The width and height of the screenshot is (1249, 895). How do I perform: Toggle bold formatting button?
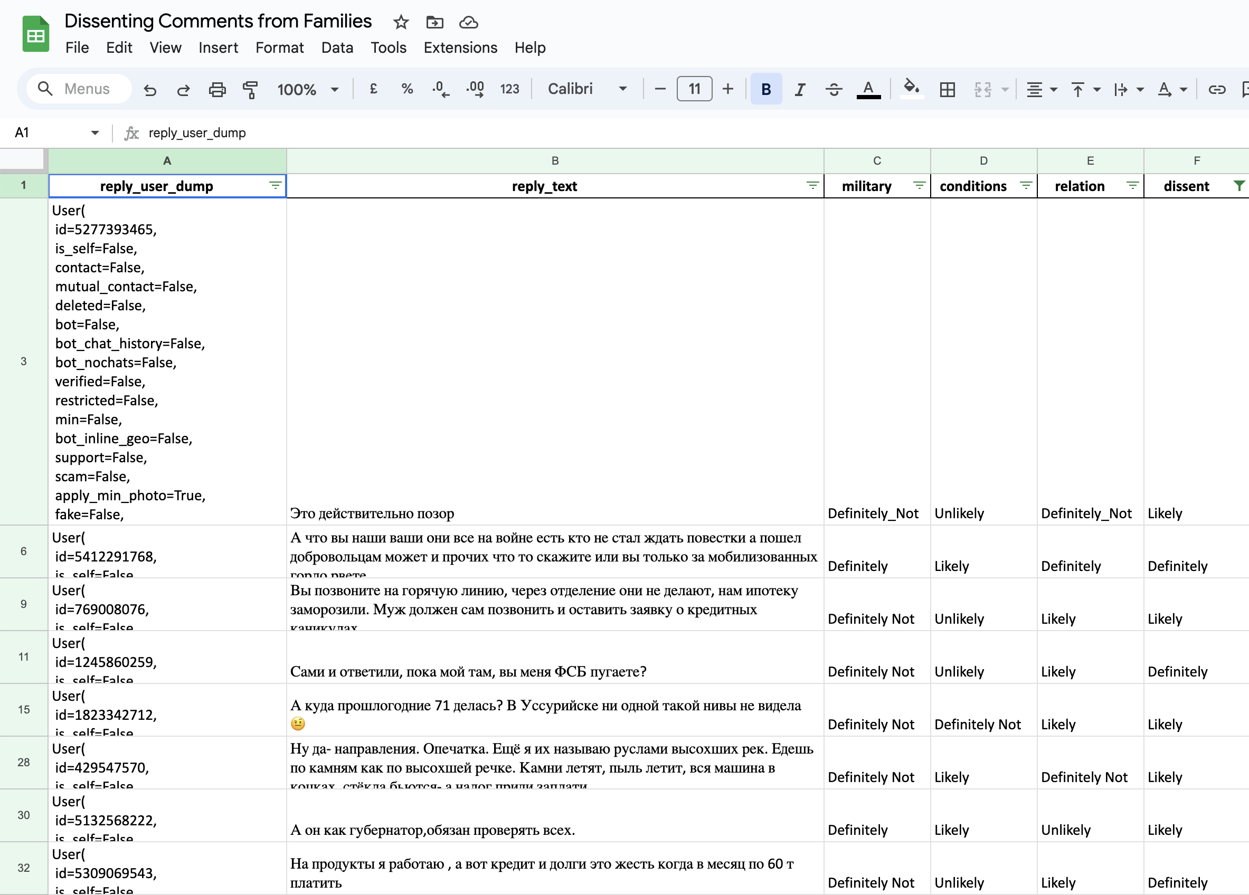coord(765,89)
